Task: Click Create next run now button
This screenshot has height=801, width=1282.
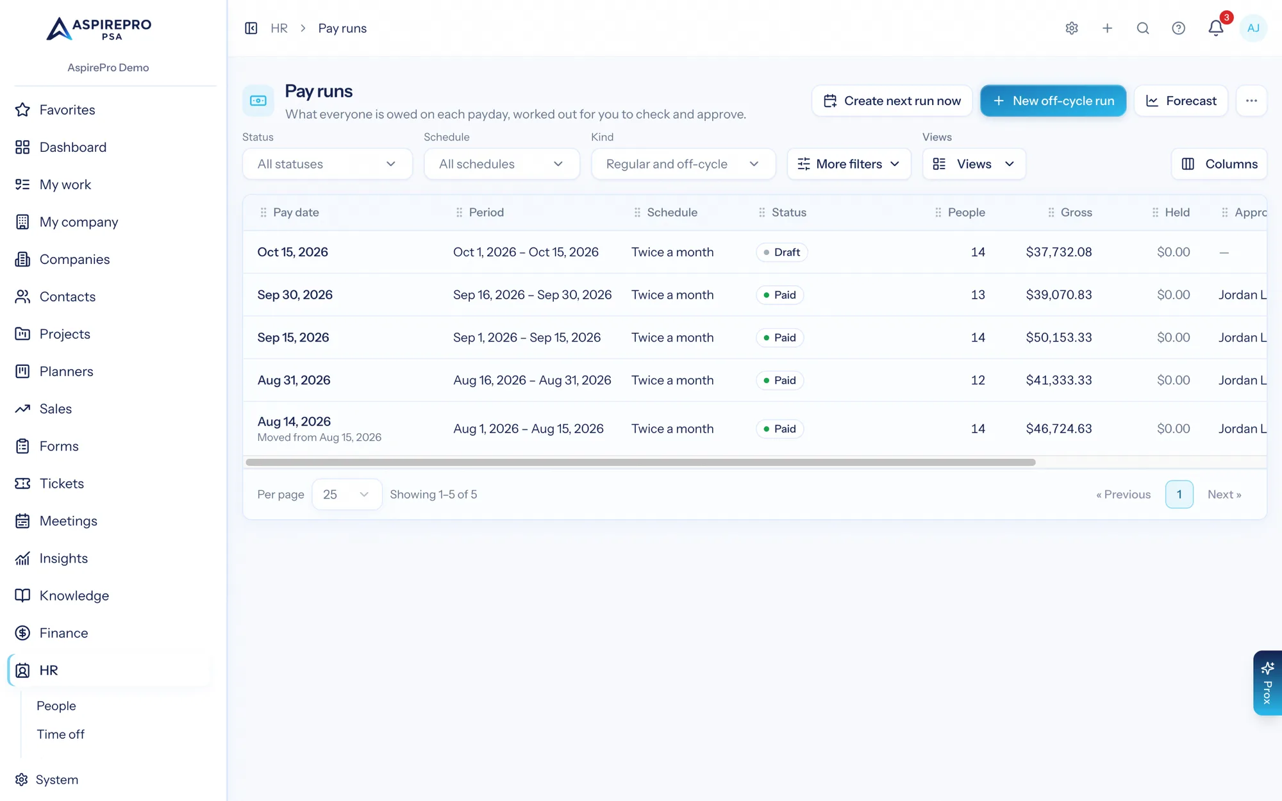Action: pos(892,101)
